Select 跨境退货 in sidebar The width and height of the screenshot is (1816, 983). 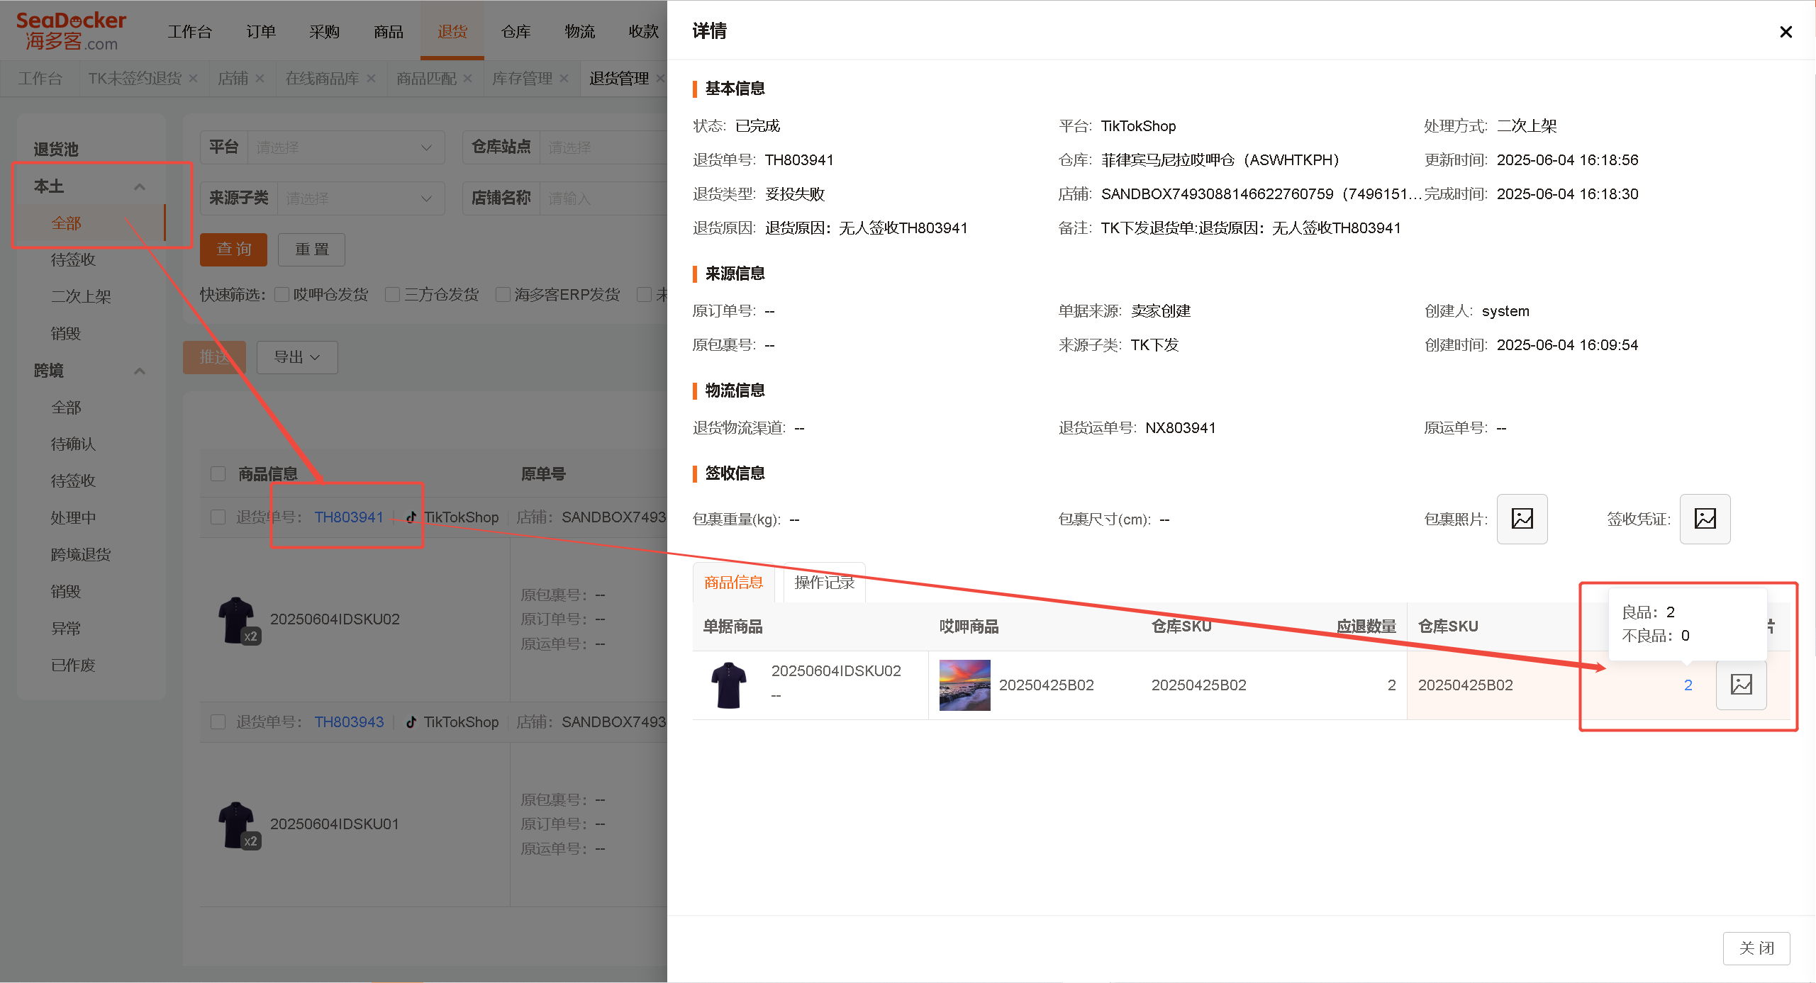(81, 555)
